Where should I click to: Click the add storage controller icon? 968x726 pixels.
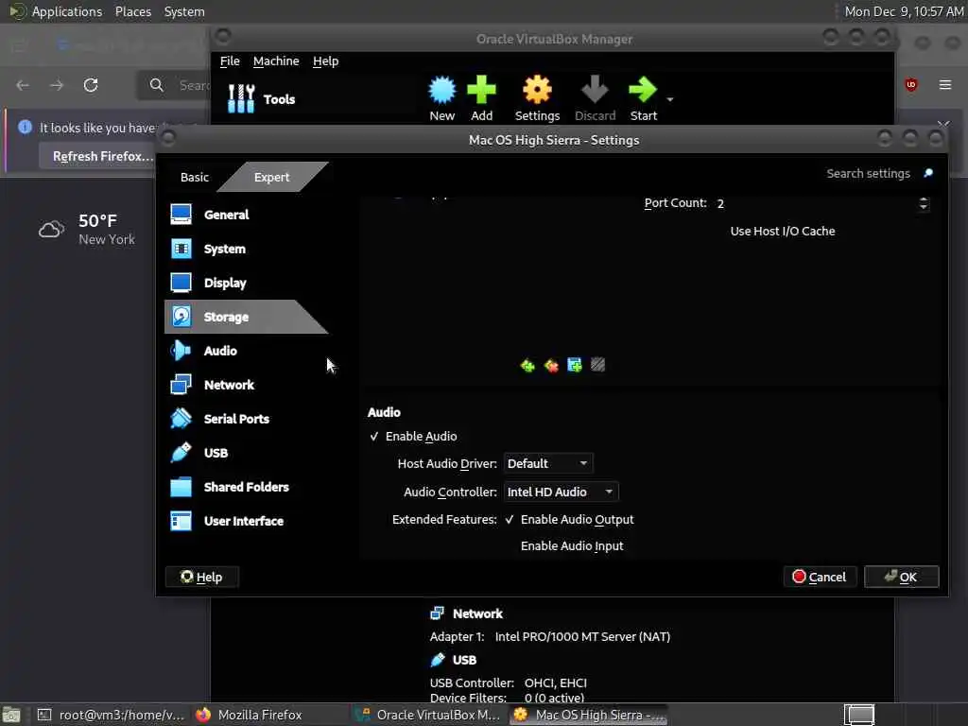(x=527, y=366)
